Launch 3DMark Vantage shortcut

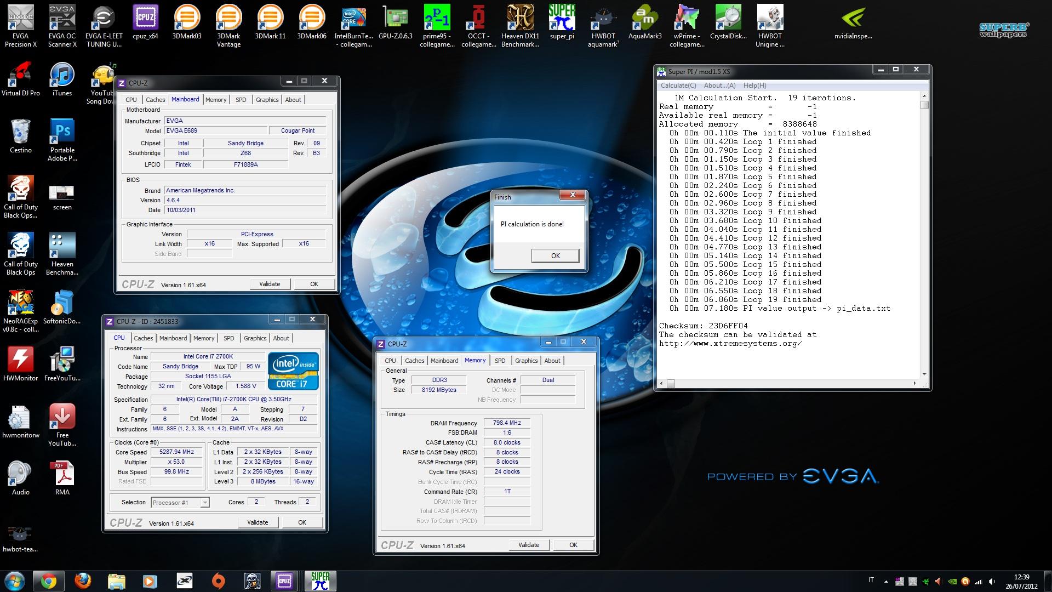click(x=228, y=26)
